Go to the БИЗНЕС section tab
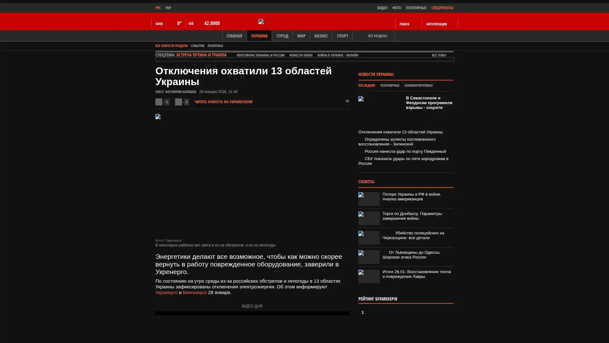609x343 pixels. [x=321, y=36]
